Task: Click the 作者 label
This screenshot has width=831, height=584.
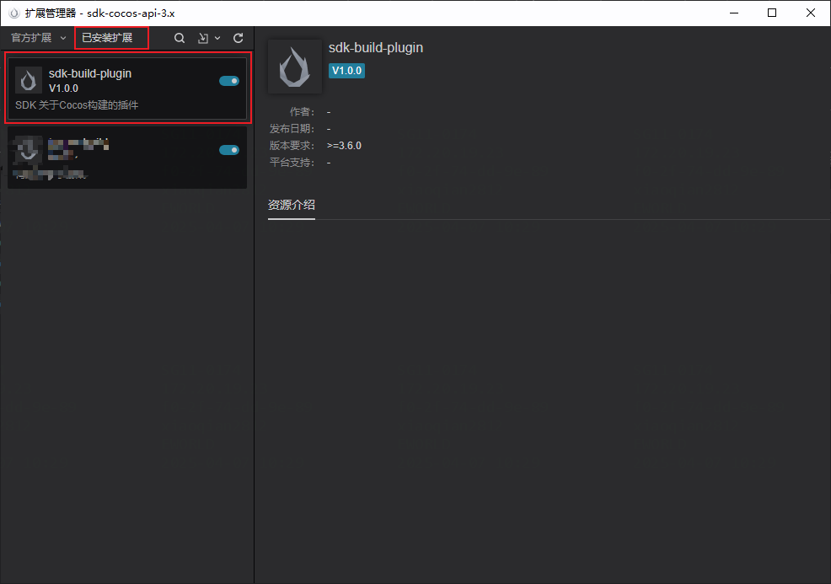Action: [x=302, y=112]
